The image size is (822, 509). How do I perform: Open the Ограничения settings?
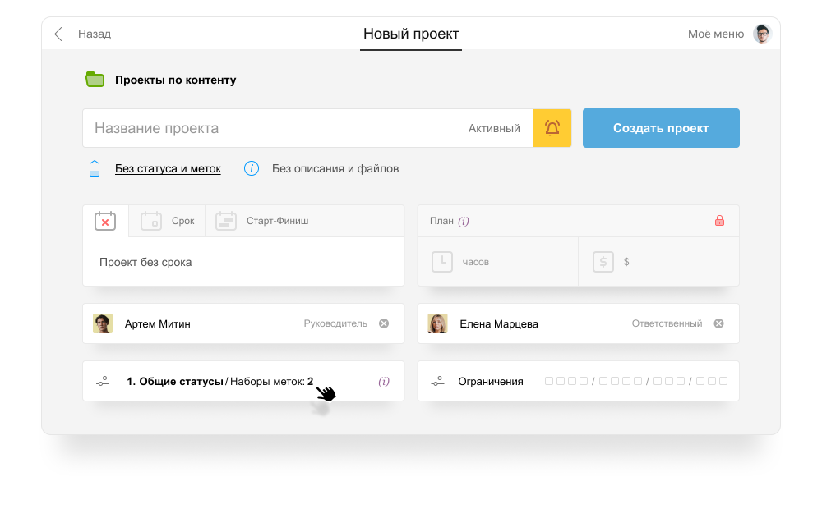(491, 382)
